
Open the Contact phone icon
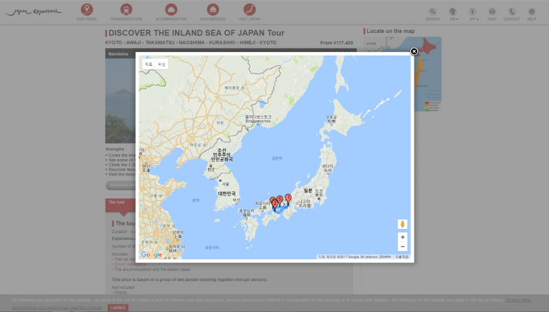click(x=512, y=12)
